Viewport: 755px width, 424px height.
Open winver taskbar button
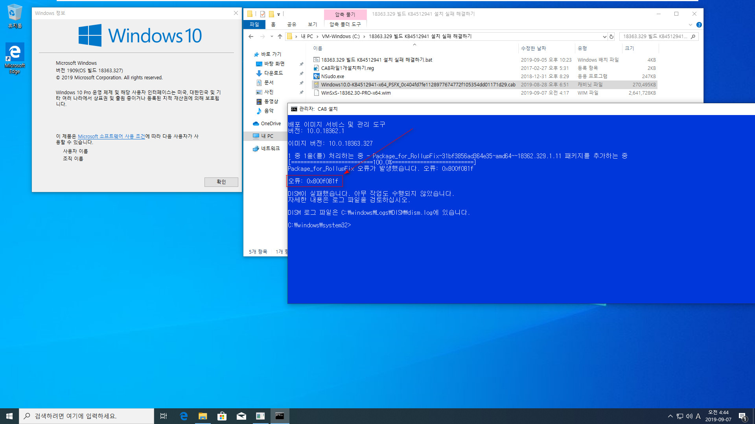[x=260, y=416]
